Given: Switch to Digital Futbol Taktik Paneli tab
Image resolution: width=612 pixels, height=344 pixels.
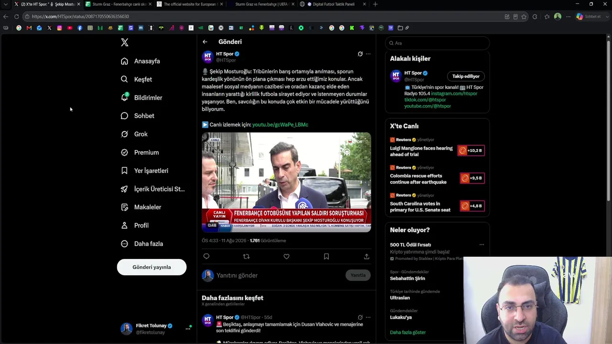Looking at the screenshot, I should point(333,4).
